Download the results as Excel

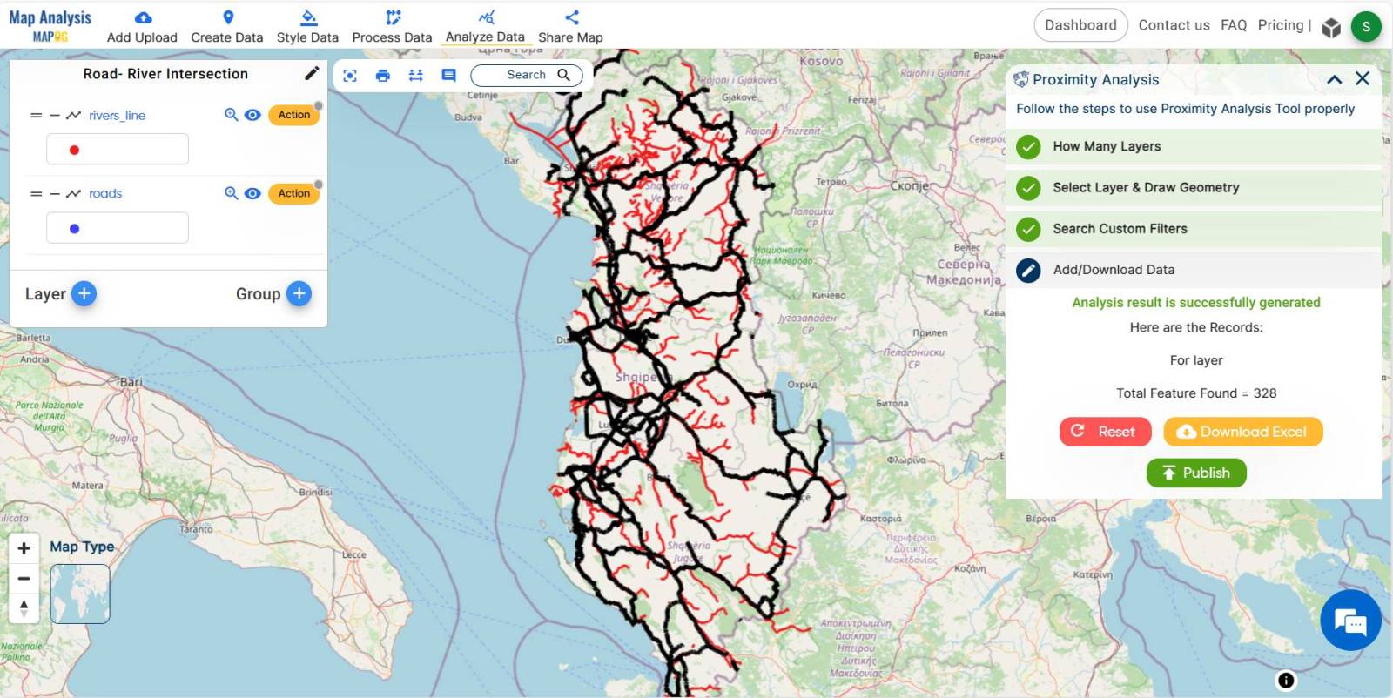(x=1243, y=432)
